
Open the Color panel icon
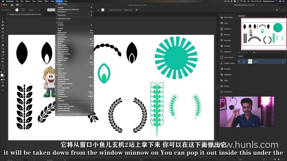point(222,23)
